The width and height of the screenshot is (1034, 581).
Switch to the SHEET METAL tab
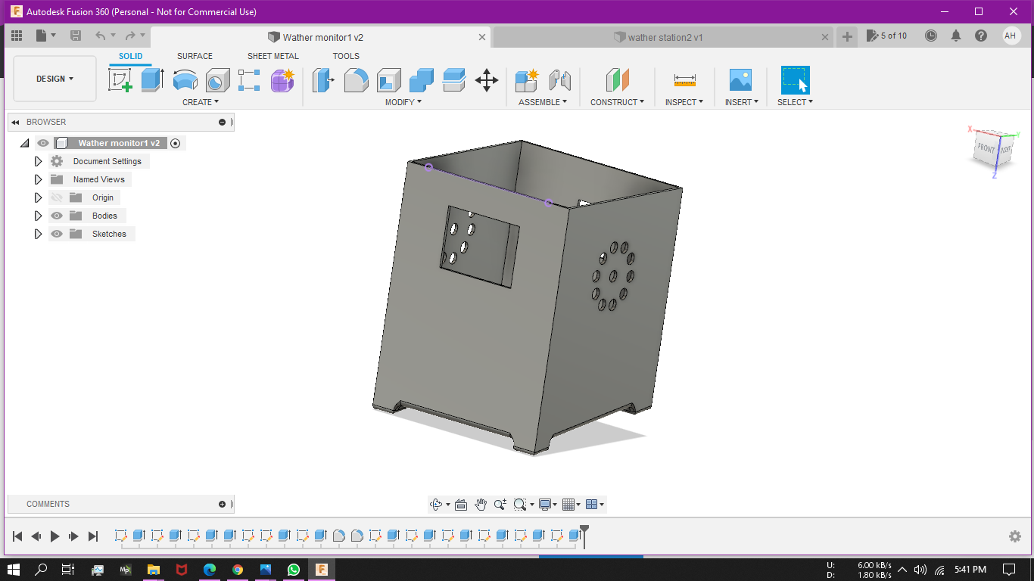pos(273,56)
